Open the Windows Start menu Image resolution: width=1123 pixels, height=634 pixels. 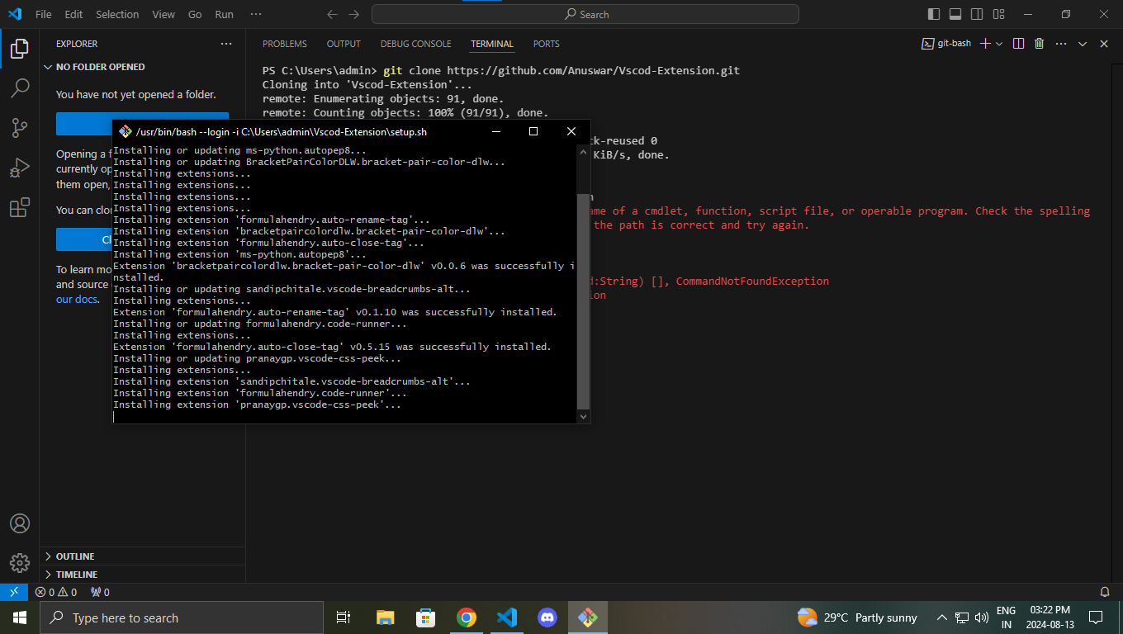click(20, 617)
